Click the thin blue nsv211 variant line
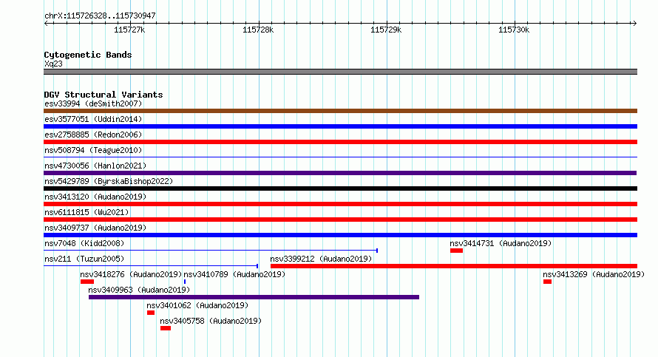This screenshot has width=658, height=357. pos(151,266)
